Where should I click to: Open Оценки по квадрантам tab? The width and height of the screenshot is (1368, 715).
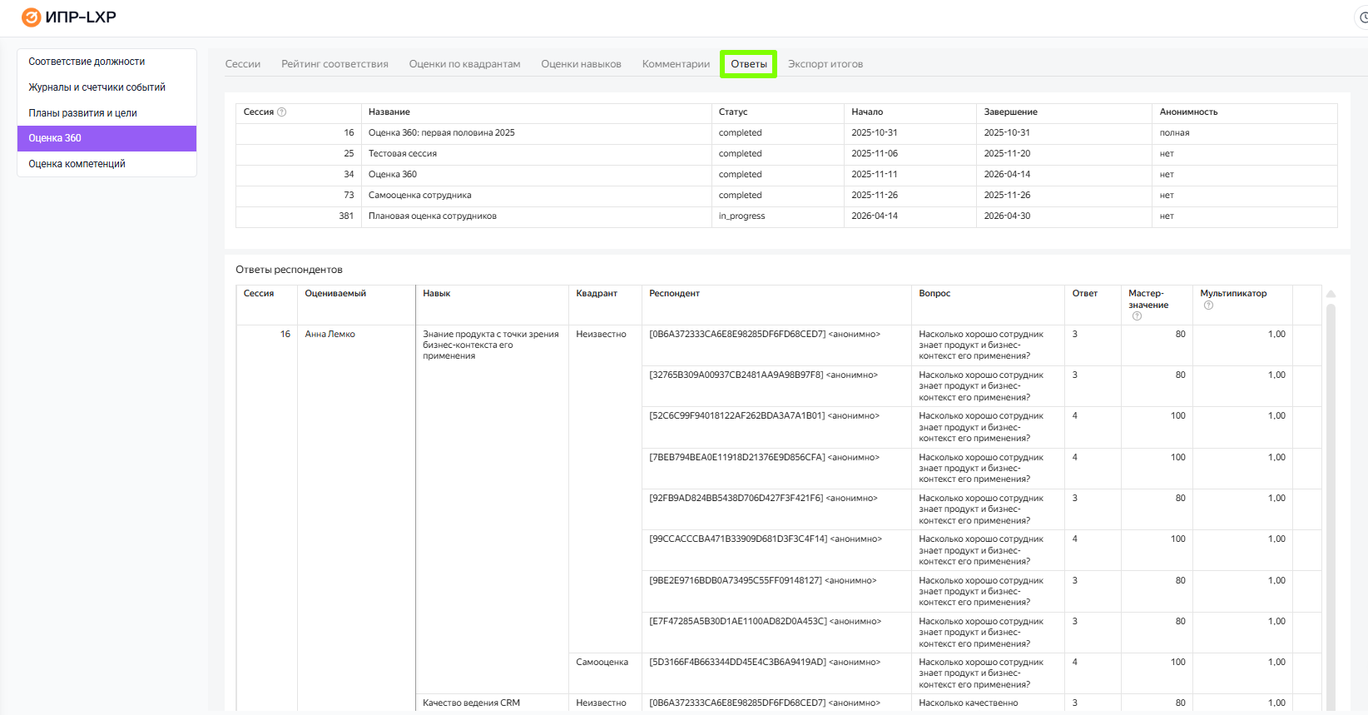pos(464,64)
